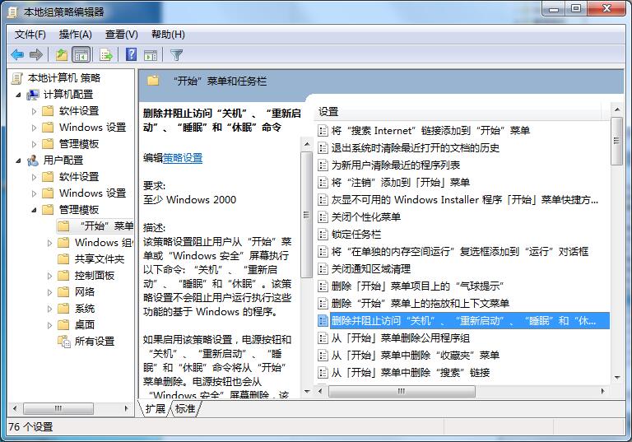Select 共享文件夹 in the tree
Viewport: 632px width, 442px height.
pos(99,259)
